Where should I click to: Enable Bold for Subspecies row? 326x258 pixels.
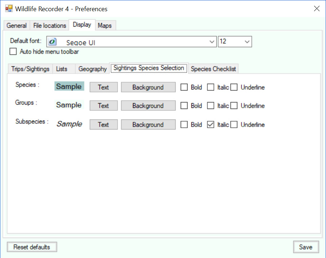pos(184,124)
